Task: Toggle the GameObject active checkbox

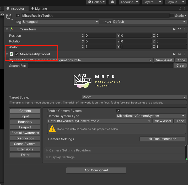Action: (x=18, y=15)
